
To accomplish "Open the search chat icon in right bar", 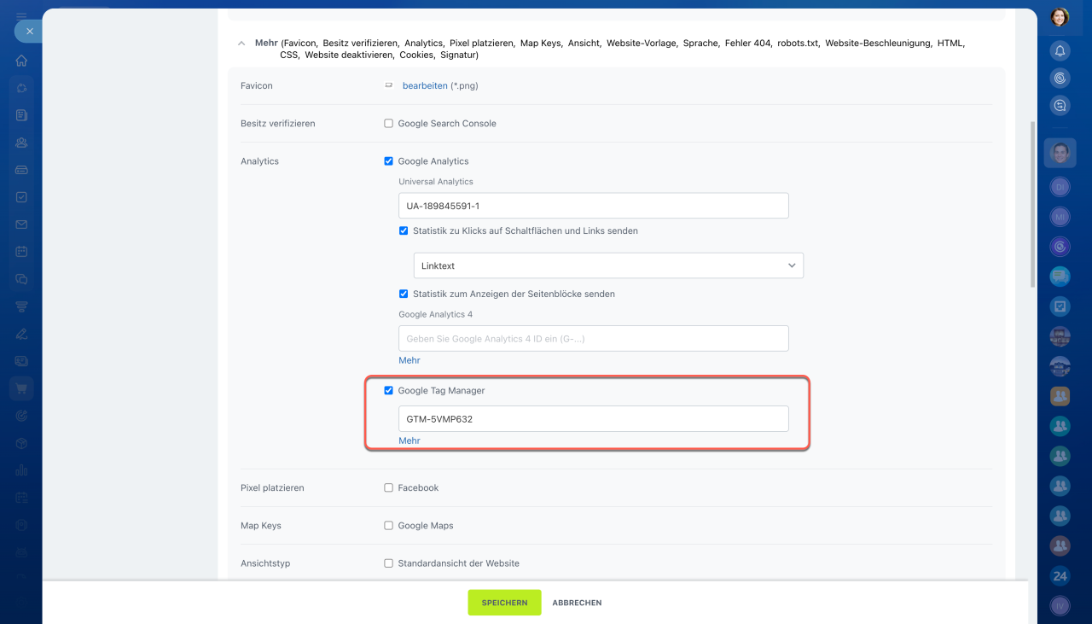I will [1060, 106].
